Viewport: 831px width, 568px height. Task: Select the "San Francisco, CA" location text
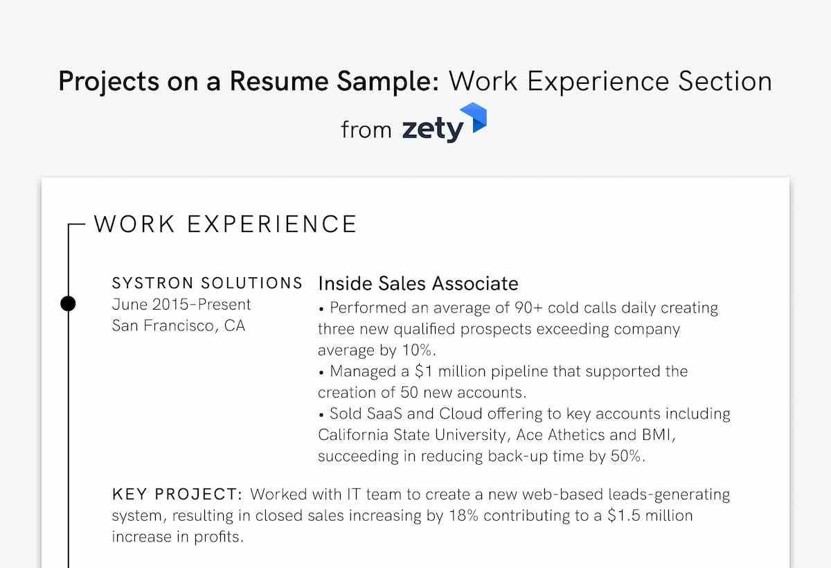tap(179, 326)
